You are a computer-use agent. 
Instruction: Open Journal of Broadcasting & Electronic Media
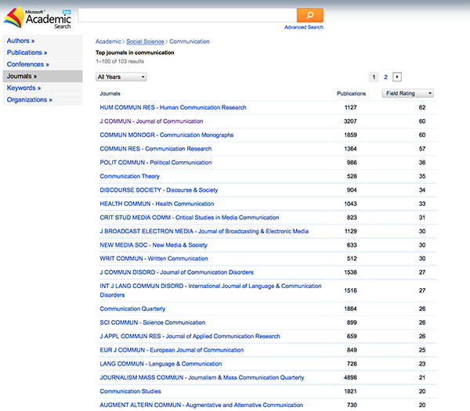[204, 232]
